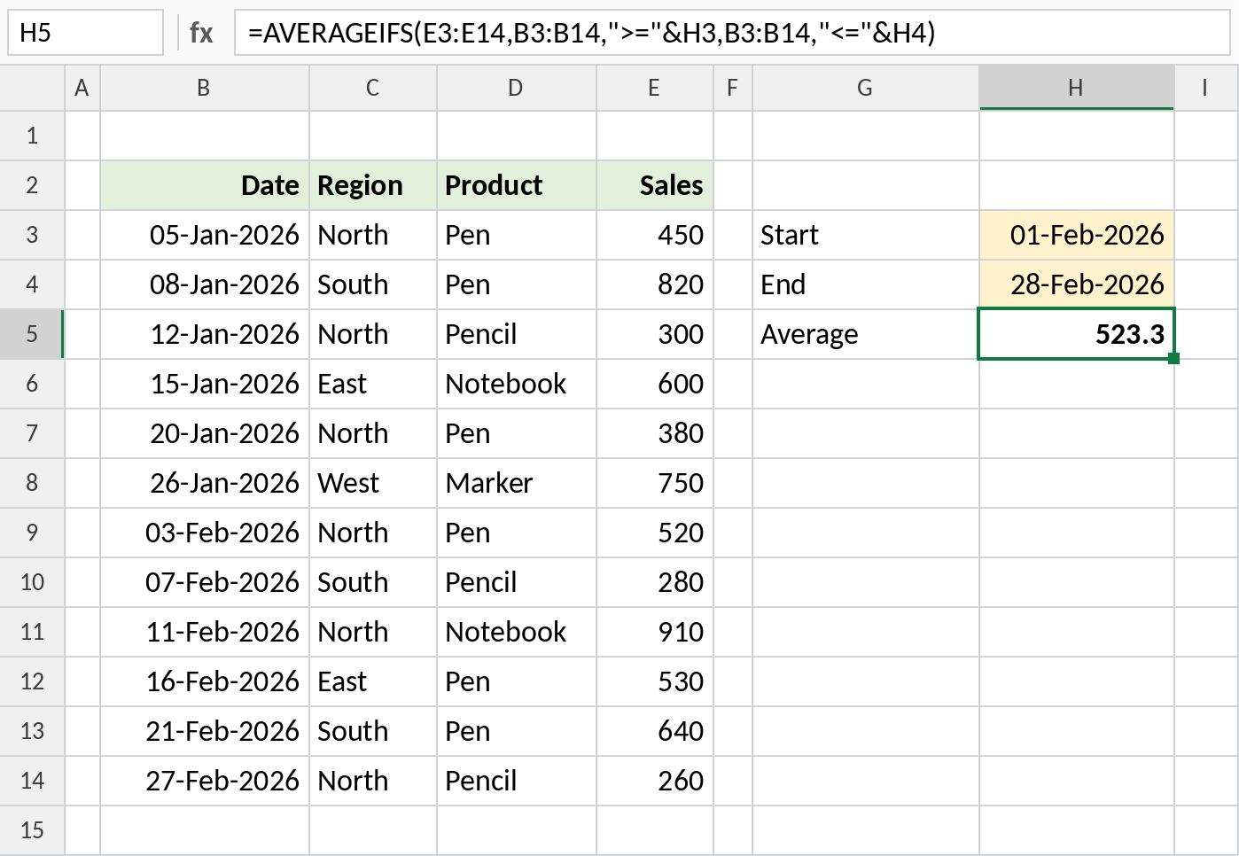Select column B header
1239x856 pixels.
[205, 88]
